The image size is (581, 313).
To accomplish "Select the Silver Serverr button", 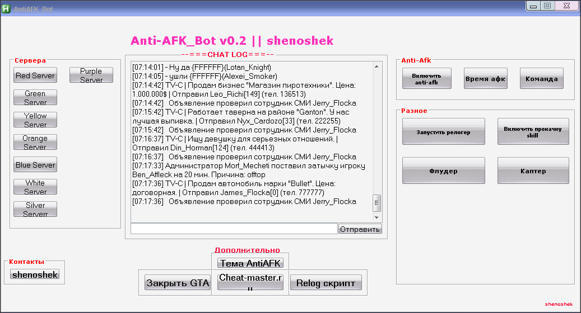I will click(x=35, y=210).
